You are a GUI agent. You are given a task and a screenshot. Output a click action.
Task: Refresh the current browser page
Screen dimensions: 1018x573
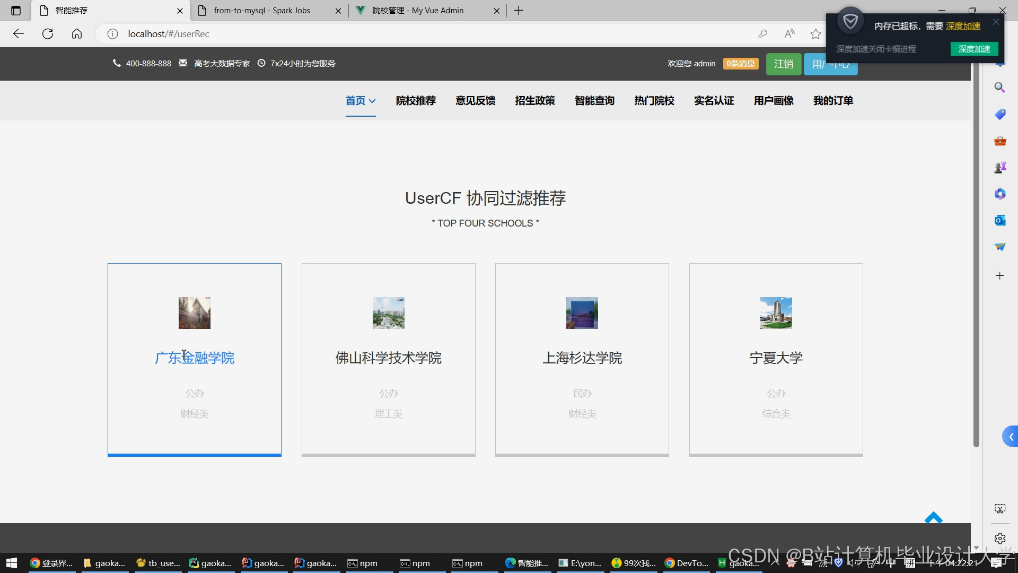click(x=48, y=34)
